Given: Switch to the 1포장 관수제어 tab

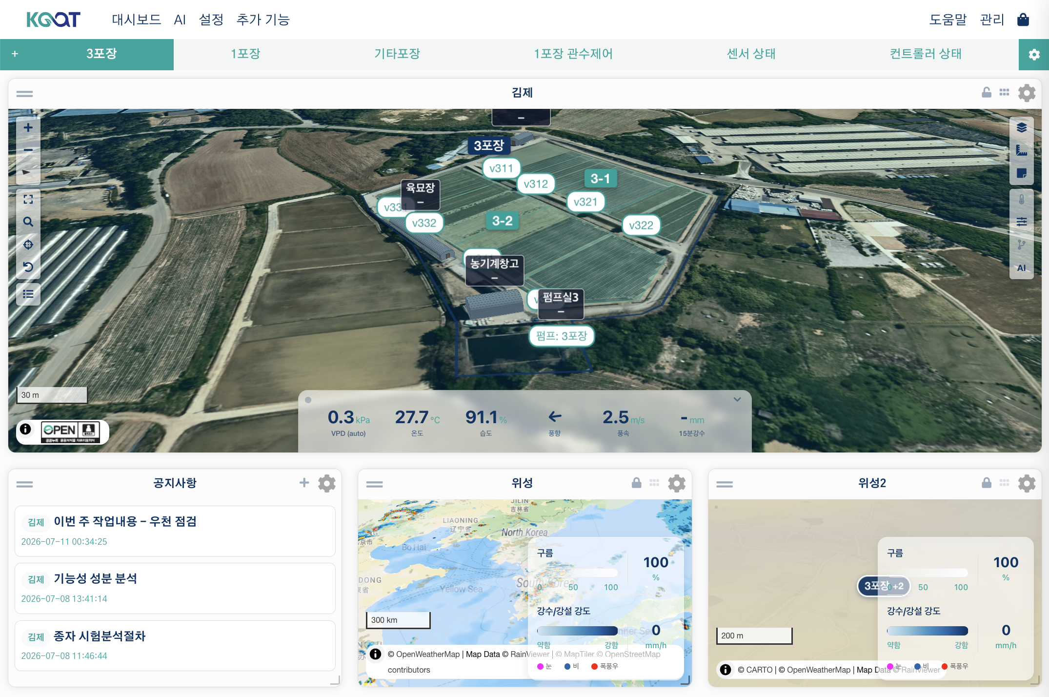Looking at the screenshot, I should (x=573, y=54).
